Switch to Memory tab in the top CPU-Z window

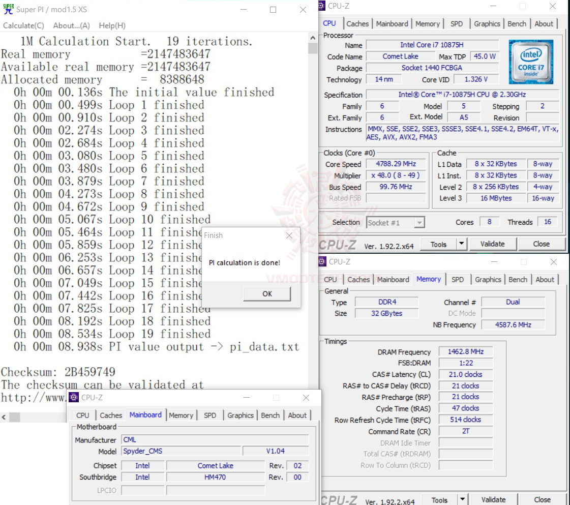(x=428, y=23)
